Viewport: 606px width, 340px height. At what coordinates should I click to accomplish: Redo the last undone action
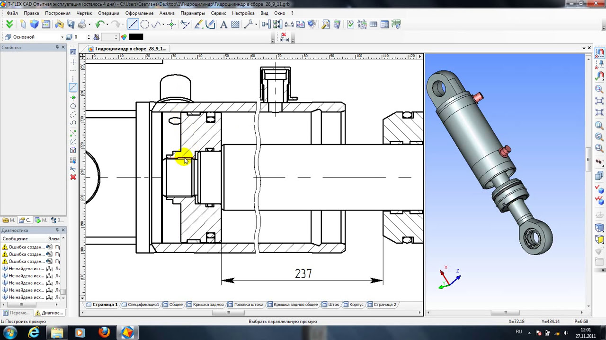pos(115,24)
